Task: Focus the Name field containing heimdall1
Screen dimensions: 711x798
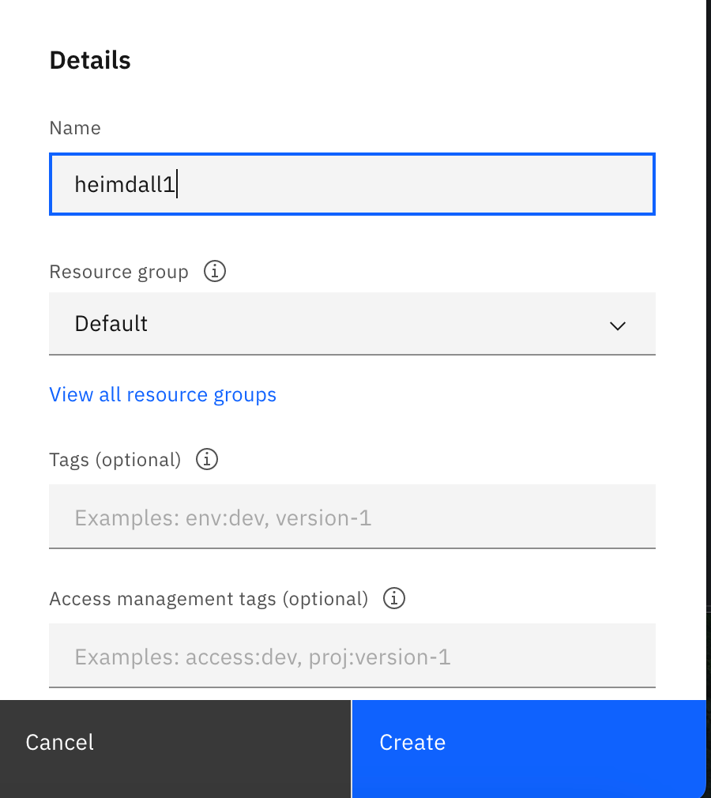Action: [x=352, y=184]
